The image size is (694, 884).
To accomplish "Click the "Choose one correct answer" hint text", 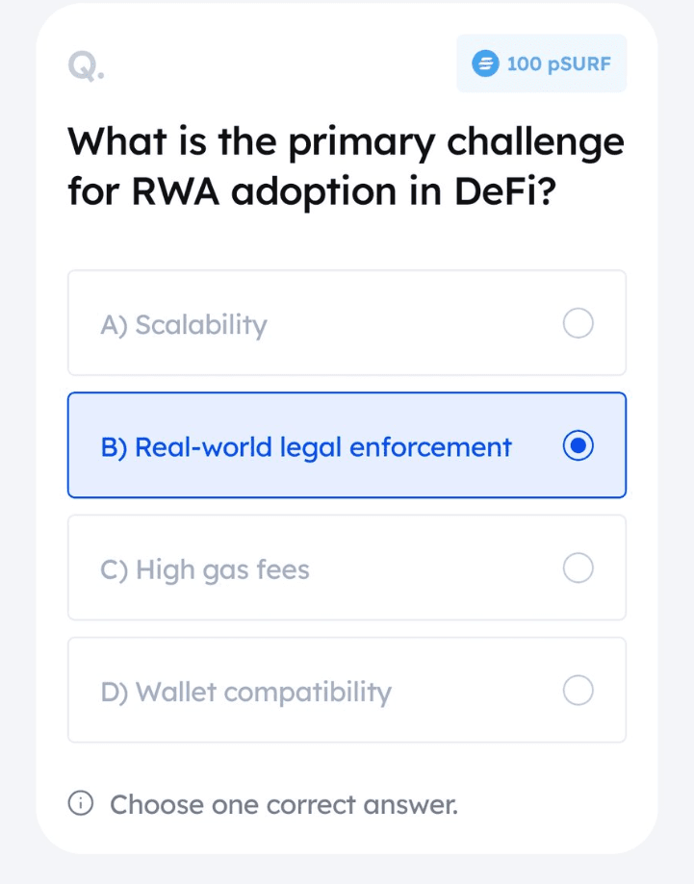I will [284, 803].
